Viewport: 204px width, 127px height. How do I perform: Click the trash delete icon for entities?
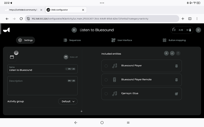point(178,53)
